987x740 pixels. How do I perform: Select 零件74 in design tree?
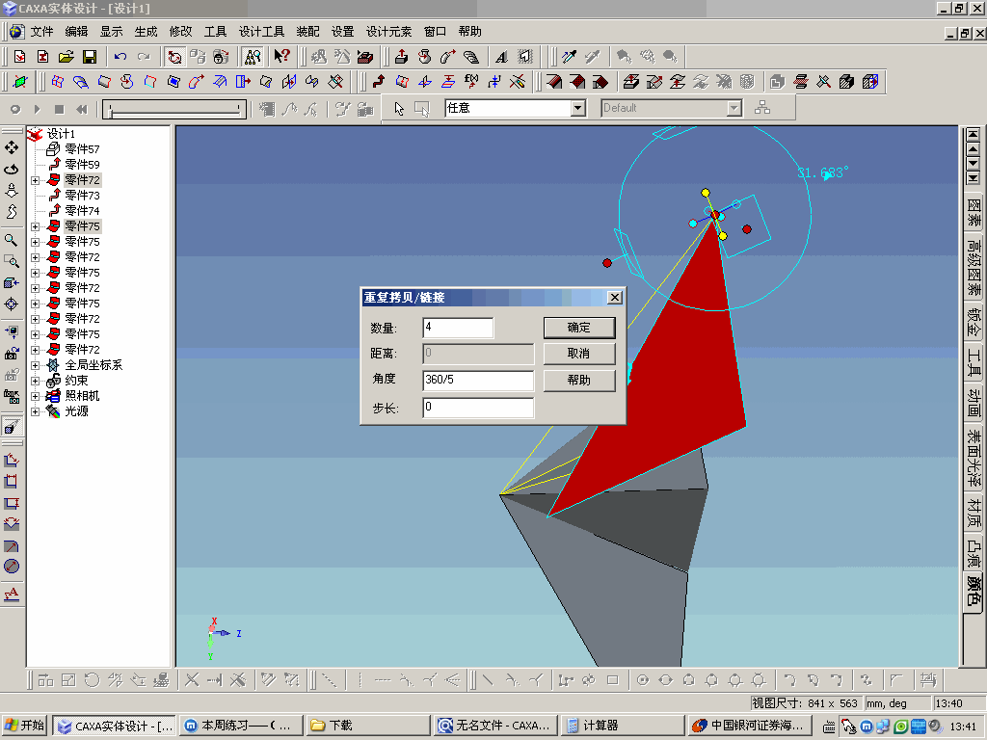82,211
